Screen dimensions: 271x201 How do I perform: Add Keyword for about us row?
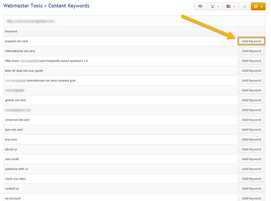(x=251, y=149)
